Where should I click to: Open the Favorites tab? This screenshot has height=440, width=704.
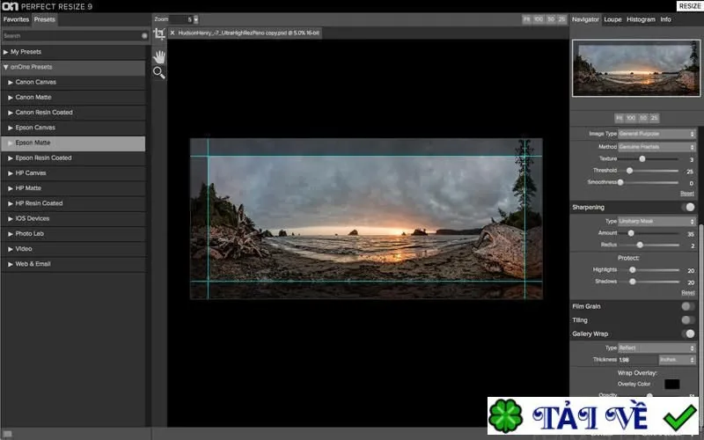click(16, 19)
